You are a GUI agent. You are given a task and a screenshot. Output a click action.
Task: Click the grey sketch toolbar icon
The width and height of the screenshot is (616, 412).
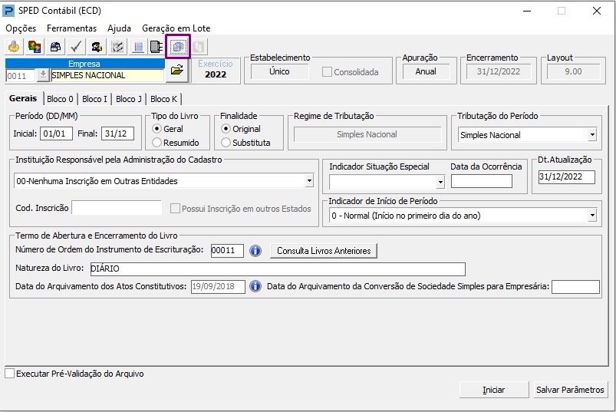point(117,47)
